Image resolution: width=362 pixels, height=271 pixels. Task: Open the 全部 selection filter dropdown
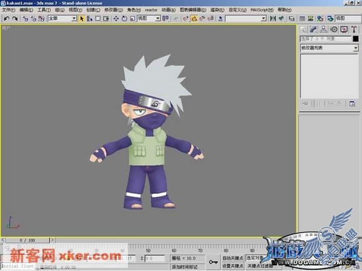[74, 19]
